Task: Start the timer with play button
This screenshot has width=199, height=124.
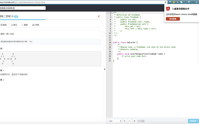Action: pos(134,121)
